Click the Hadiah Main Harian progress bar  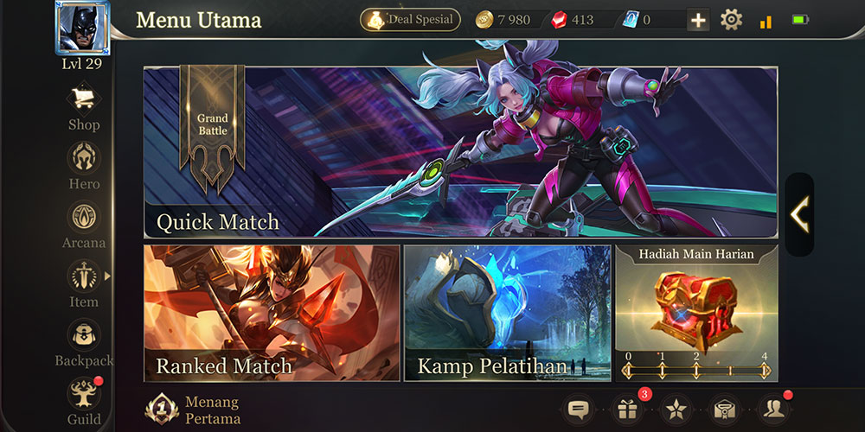(696, 371)
